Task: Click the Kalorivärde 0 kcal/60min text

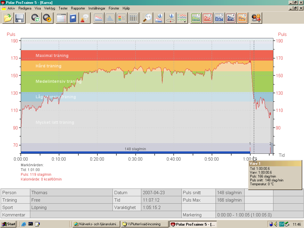Action: [x=41, y=179]
